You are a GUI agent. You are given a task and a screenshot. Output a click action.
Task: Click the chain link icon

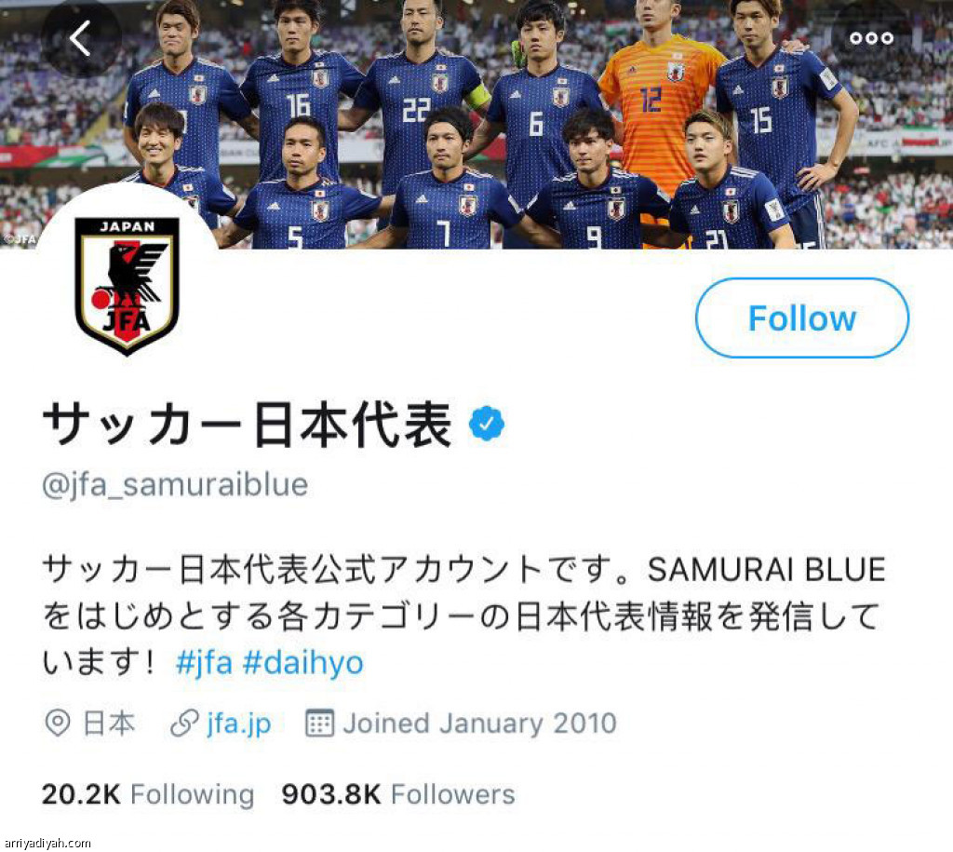184,724
